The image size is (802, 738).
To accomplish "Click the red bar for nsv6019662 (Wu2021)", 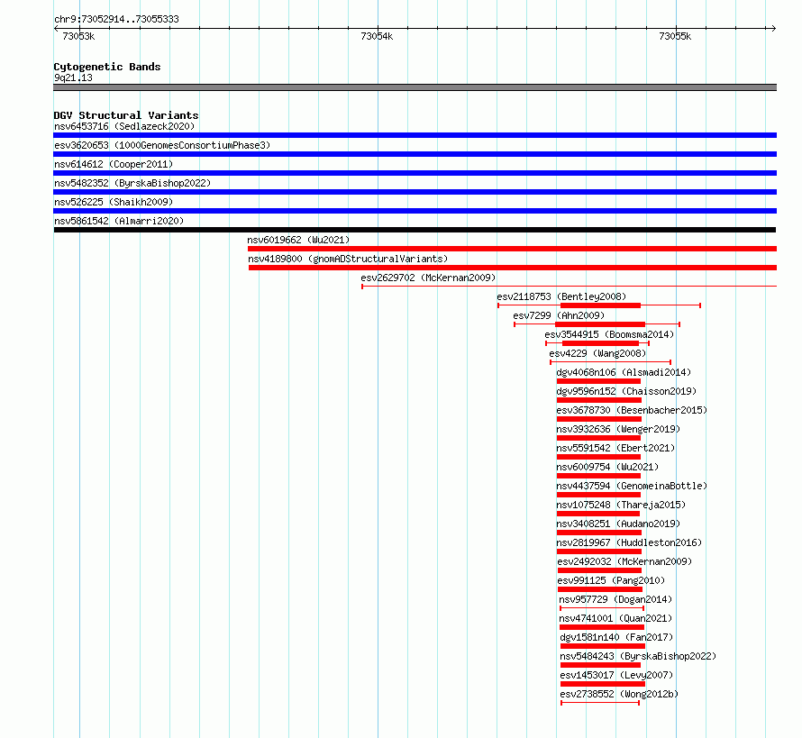I will click(x=512, y=249).
